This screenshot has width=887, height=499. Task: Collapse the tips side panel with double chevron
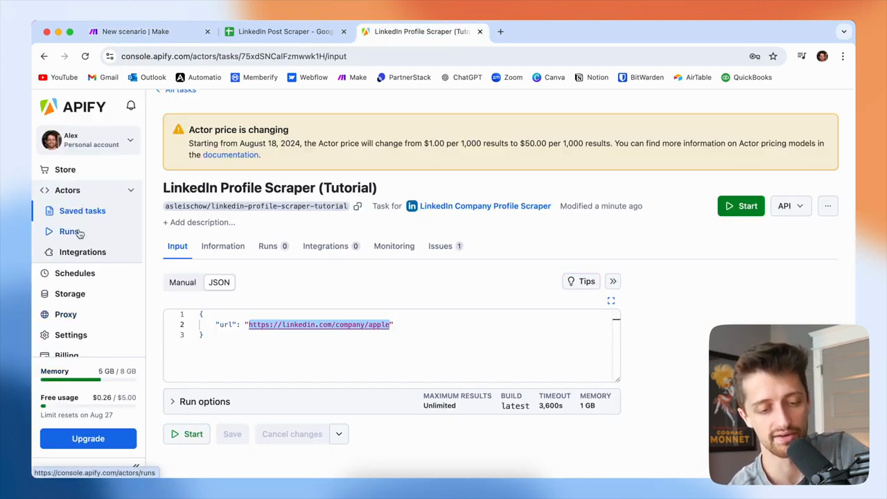pyautogui.click(x=613, y=281)
